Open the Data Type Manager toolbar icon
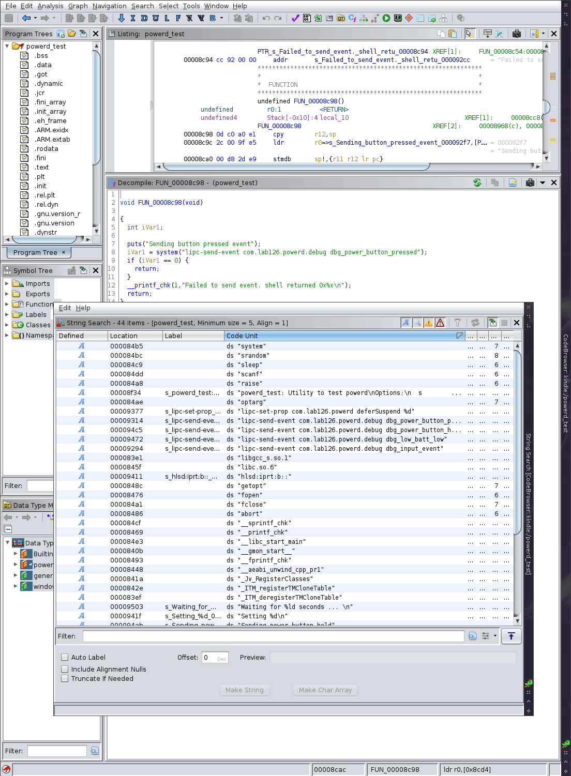 [x=341, y=18]
